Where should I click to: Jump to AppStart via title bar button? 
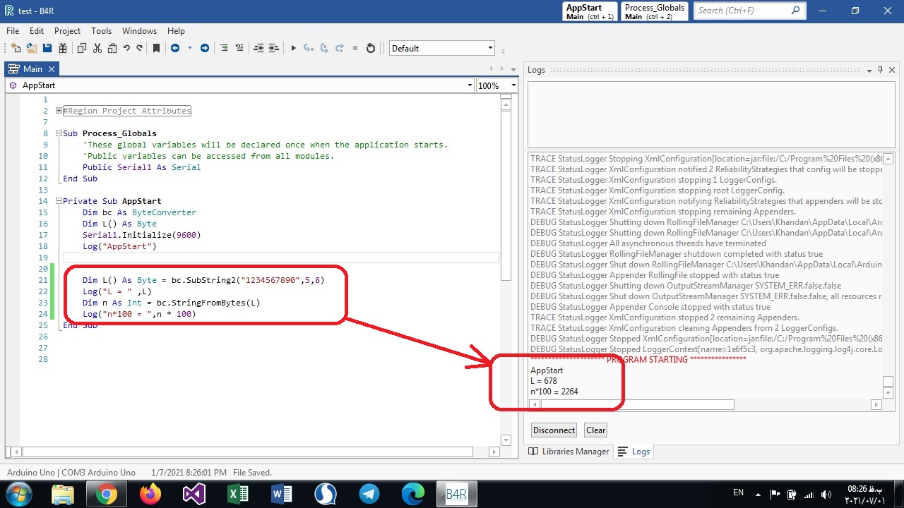590,11
